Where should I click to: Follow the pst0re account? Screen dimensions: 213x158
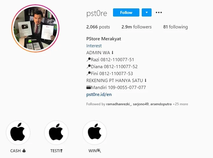click(x=126, y=12)
